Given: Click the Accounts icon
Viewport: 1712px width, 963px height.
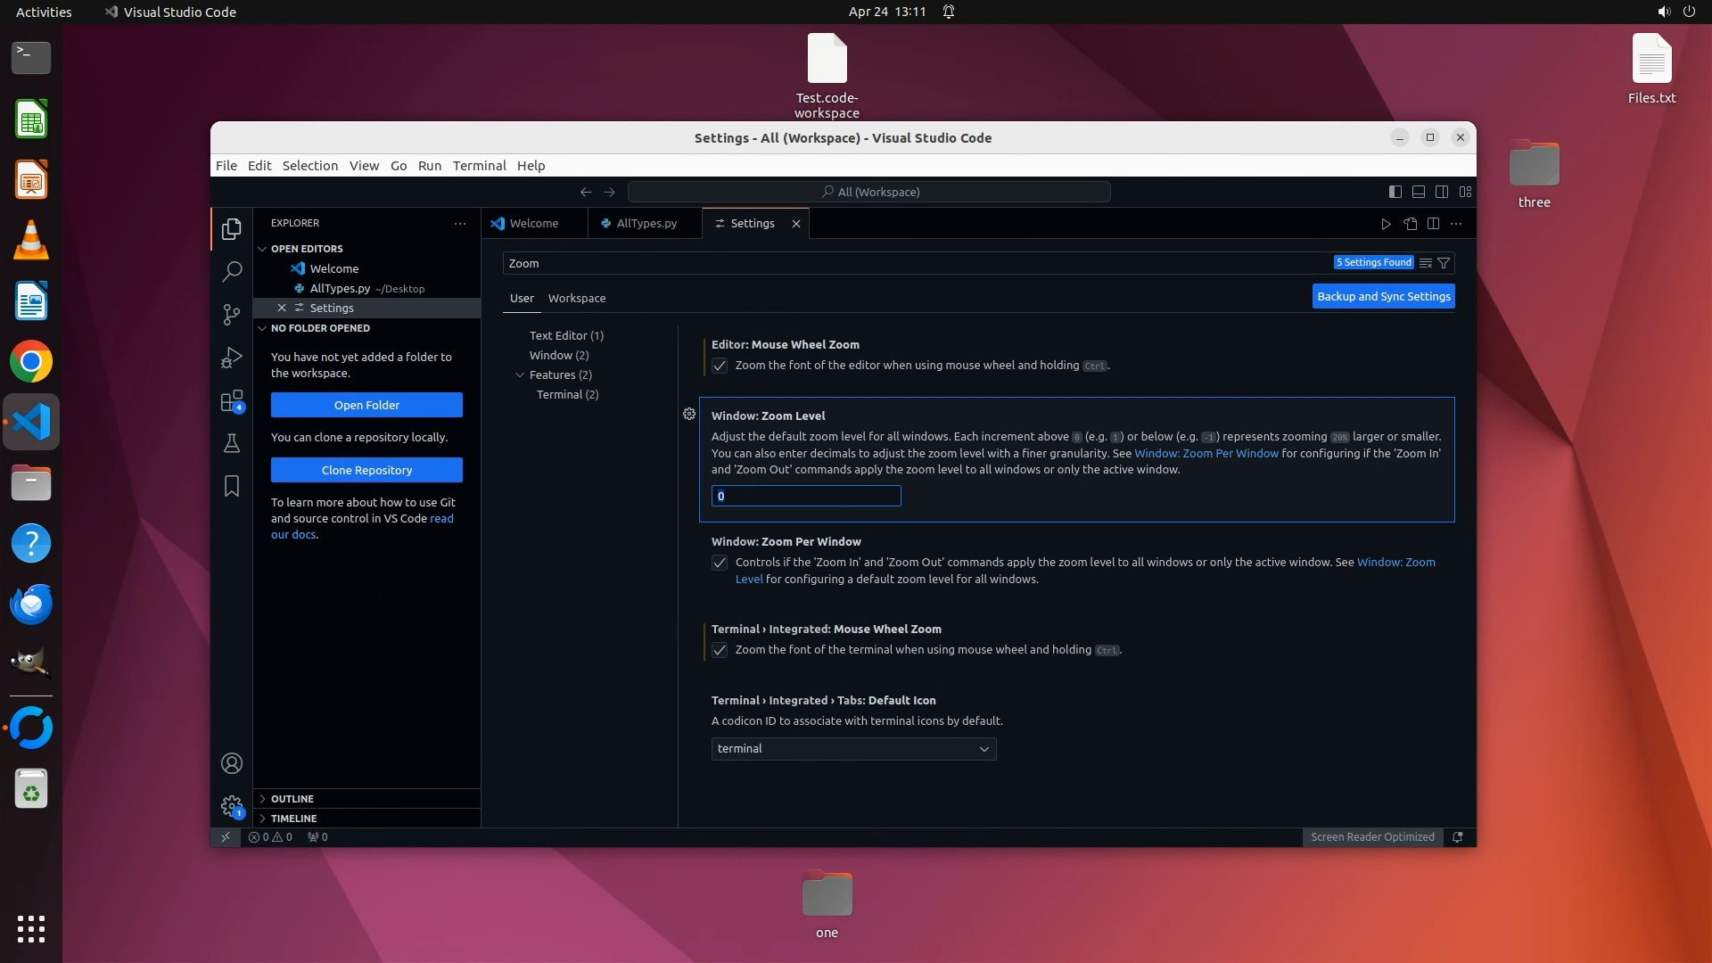Looking at the screenshot, I should (x=232, y=763).
